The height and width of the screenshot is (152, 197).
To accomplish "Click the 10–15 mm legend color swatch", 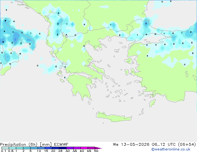I will [x=41, y=148].
